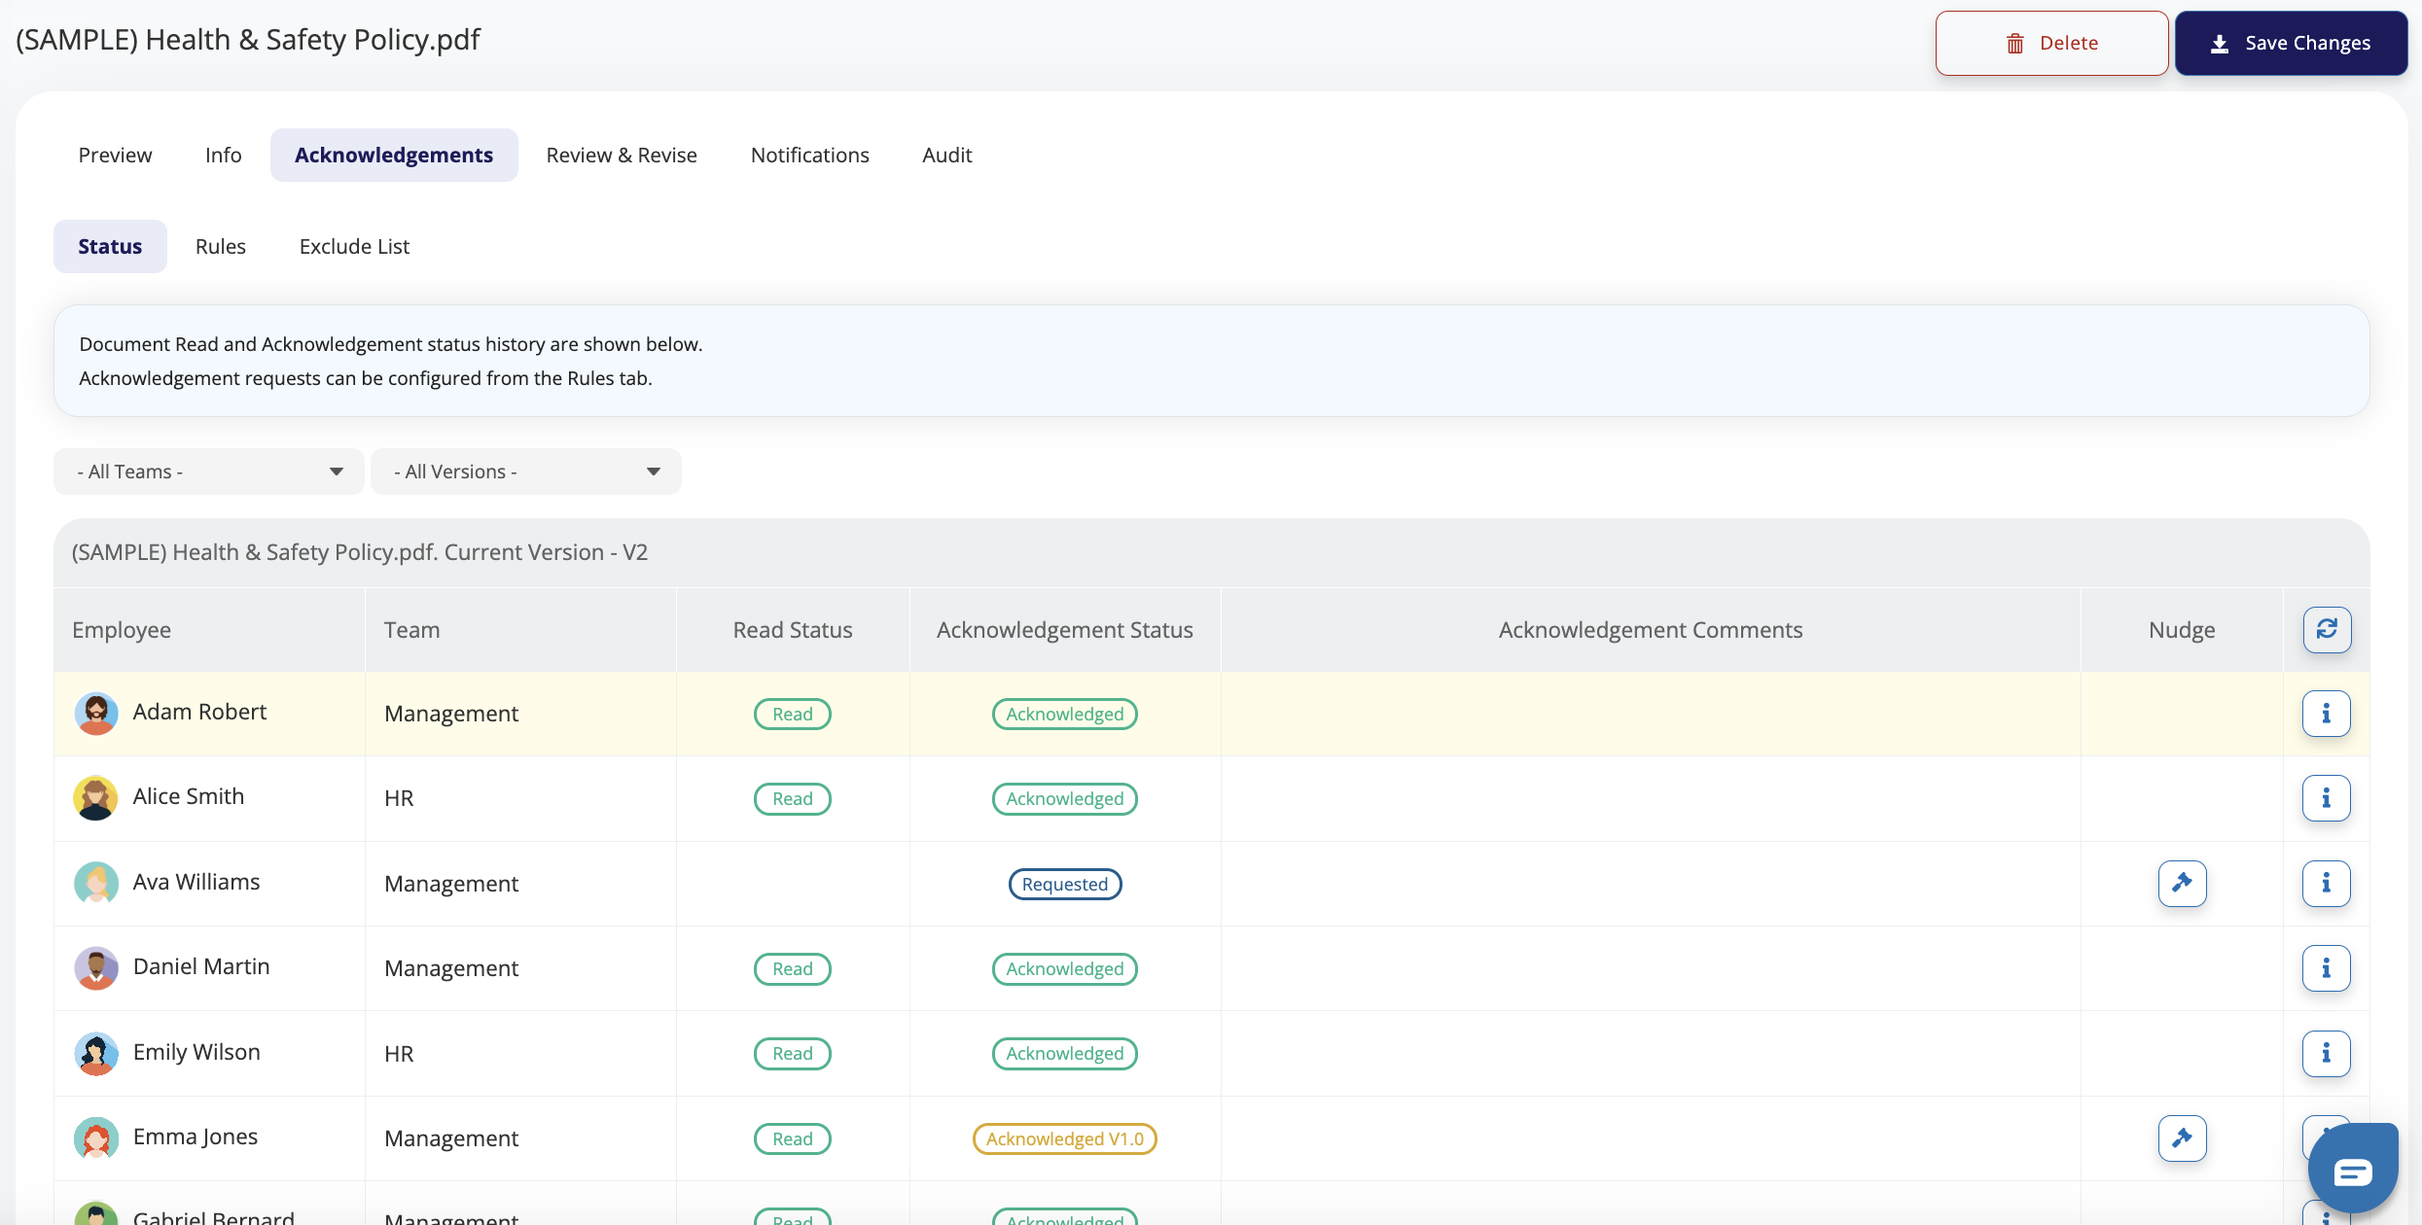Open info icon for Daniel Martin
Viewport: 2422px width, 1225px height.
[2326, 968]
